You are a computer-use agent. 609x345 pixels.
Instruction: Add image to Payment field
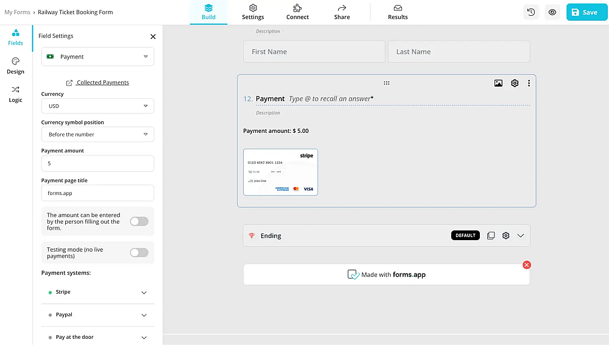click(498, 83)
